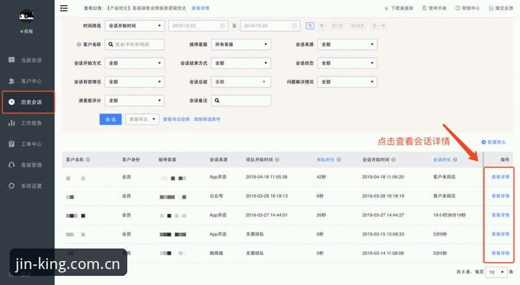The image size is (520, 285).
Task: Open 查看详情 for 2019-03-27 14:44:01 row
Action: coord(500,215)
